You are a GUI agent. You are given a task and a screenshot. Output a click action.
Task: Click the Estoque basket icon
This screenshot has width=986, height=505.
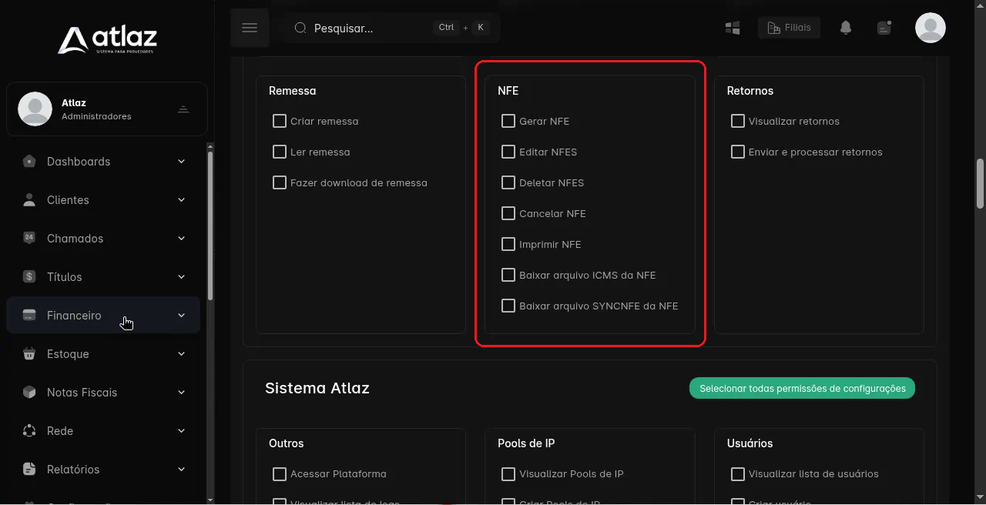point(29,353)
